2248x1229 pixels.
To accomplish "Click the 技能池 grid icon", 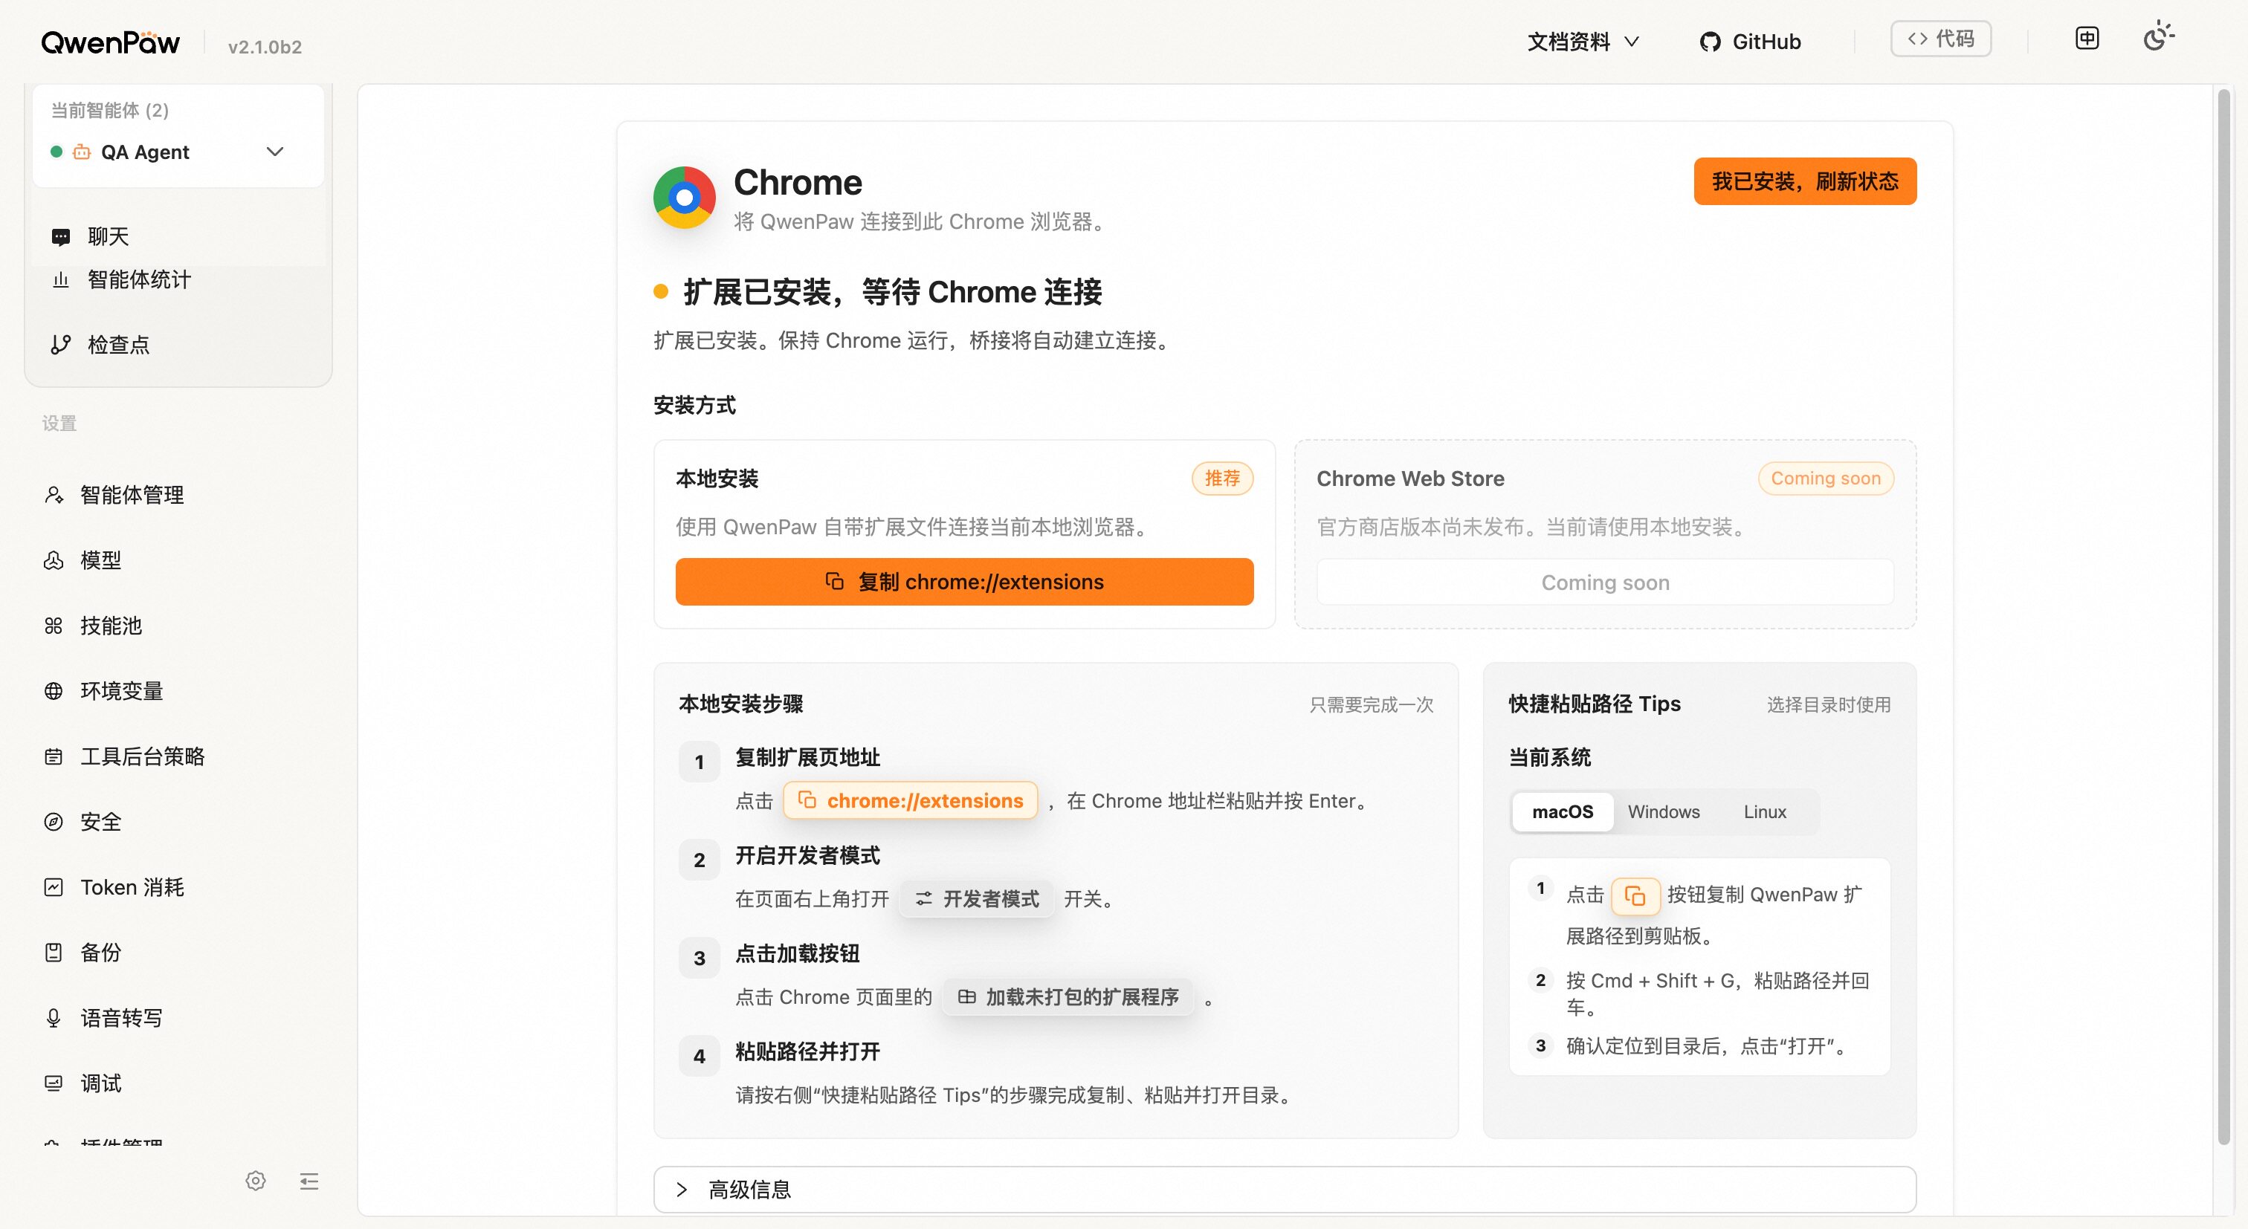I will coord(54,626).
